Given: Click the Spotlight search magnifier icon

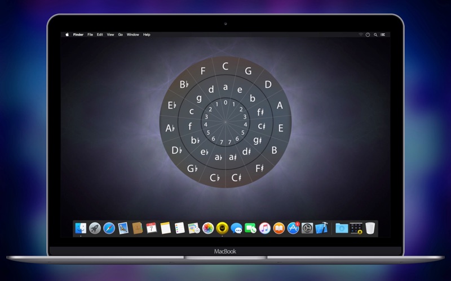Looking at the screenshot, I should (375, 35).
